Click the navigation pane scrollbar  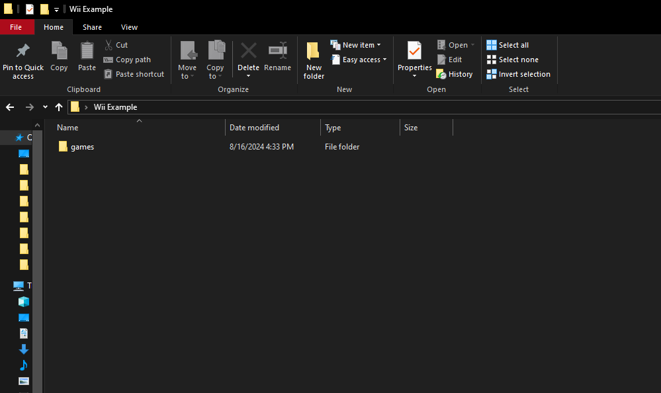38,261
